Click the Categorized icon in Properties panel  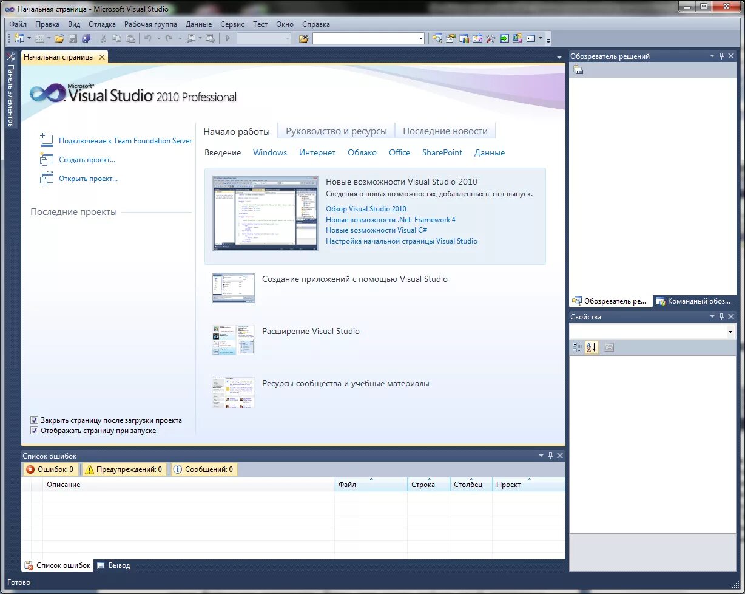(x=578, y=347)
